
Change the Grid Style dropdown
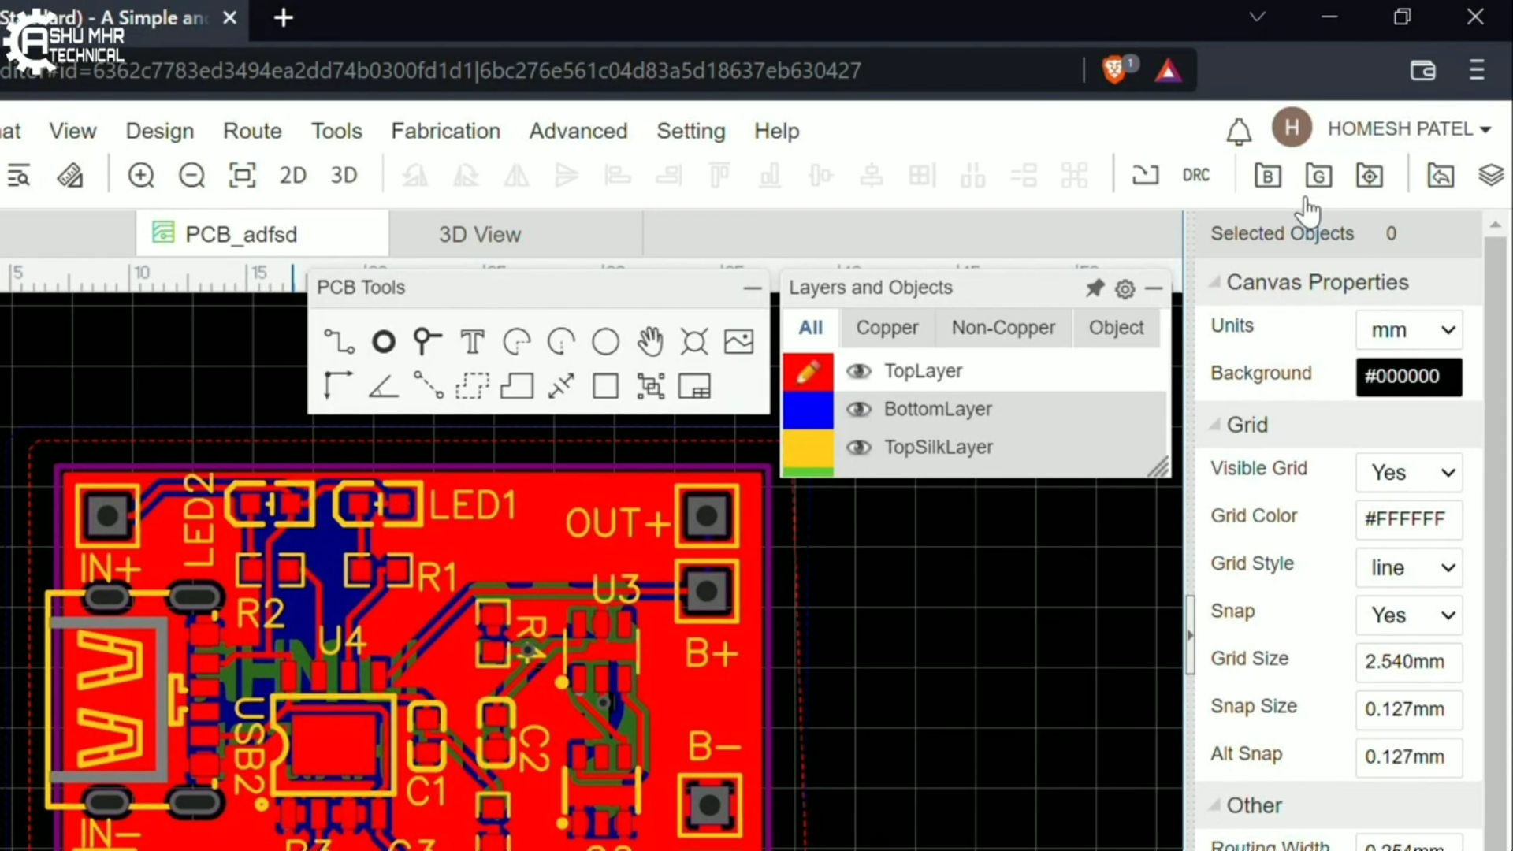pos(1408,568)
